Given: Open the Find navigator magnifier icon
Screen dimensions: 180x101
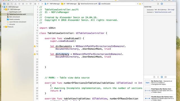Looking at the screenshot, I should coord(12,4).
